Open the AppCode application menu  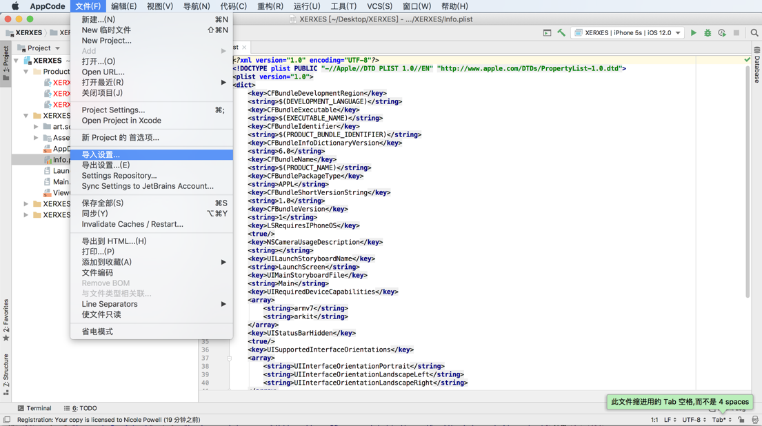click(x=47, y=6)
